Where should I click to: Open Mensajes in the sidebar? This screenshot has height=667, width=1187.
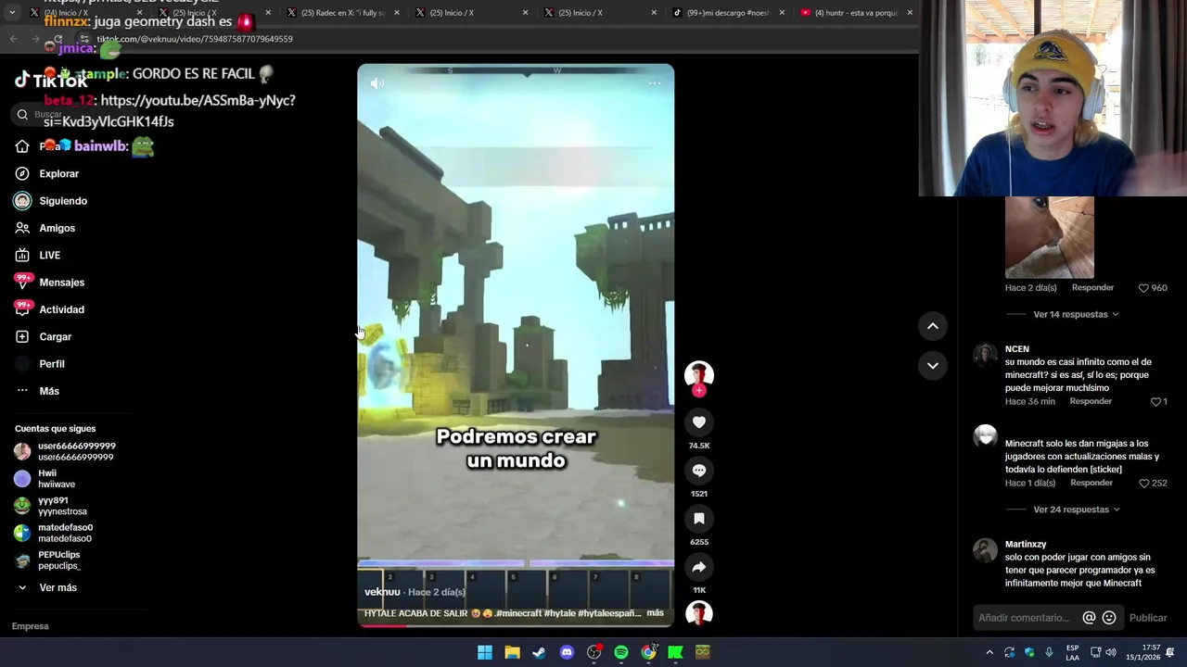(61, 283)
